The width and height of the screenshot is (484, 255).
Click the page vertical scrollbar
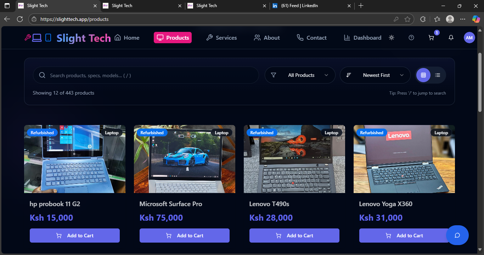pos(480,82)
